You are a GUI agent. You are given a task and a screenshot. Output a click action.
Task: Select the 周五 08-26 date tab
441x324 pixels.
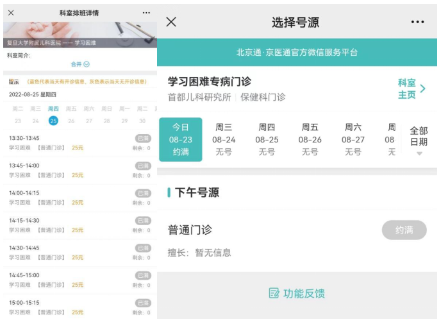pos(310,139)
